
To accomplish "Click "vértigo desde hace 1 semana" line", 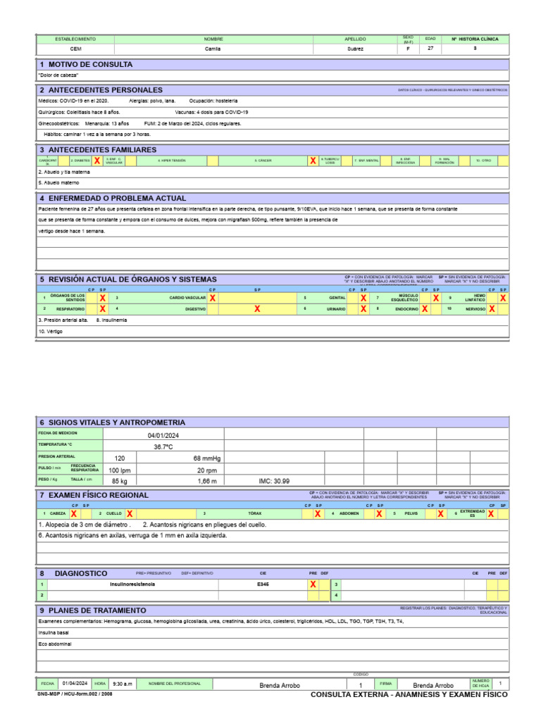I will point(72,231).
